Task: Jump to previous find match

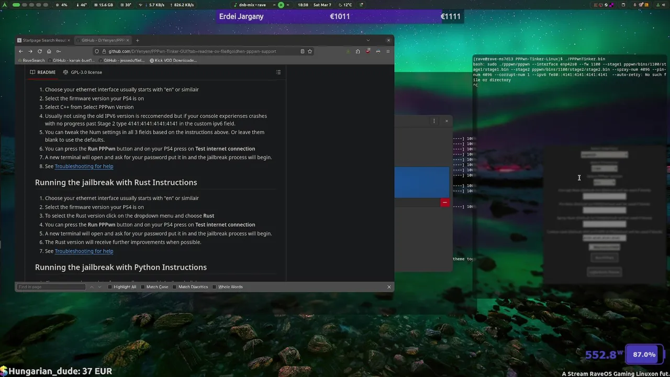Action: point(92,287)
